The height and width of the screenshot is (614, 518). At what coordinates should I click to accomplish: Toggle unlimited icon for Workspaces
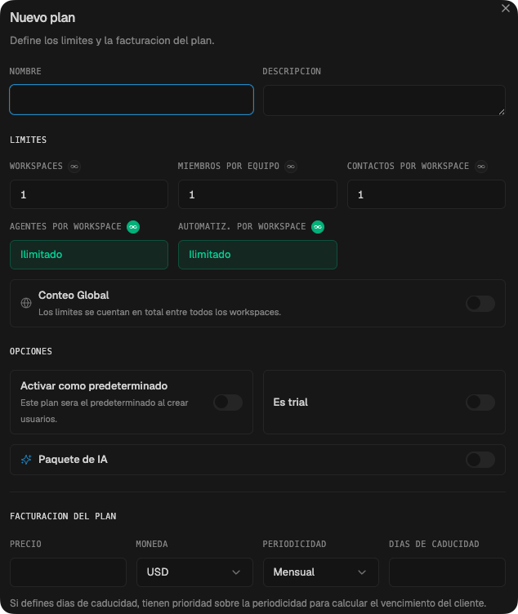tap(74, 167)
